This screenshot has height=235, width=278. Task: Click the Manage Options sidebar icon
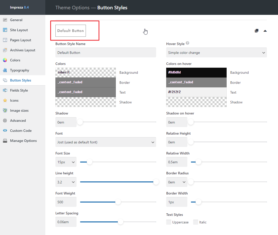click(x=5, y=141)
